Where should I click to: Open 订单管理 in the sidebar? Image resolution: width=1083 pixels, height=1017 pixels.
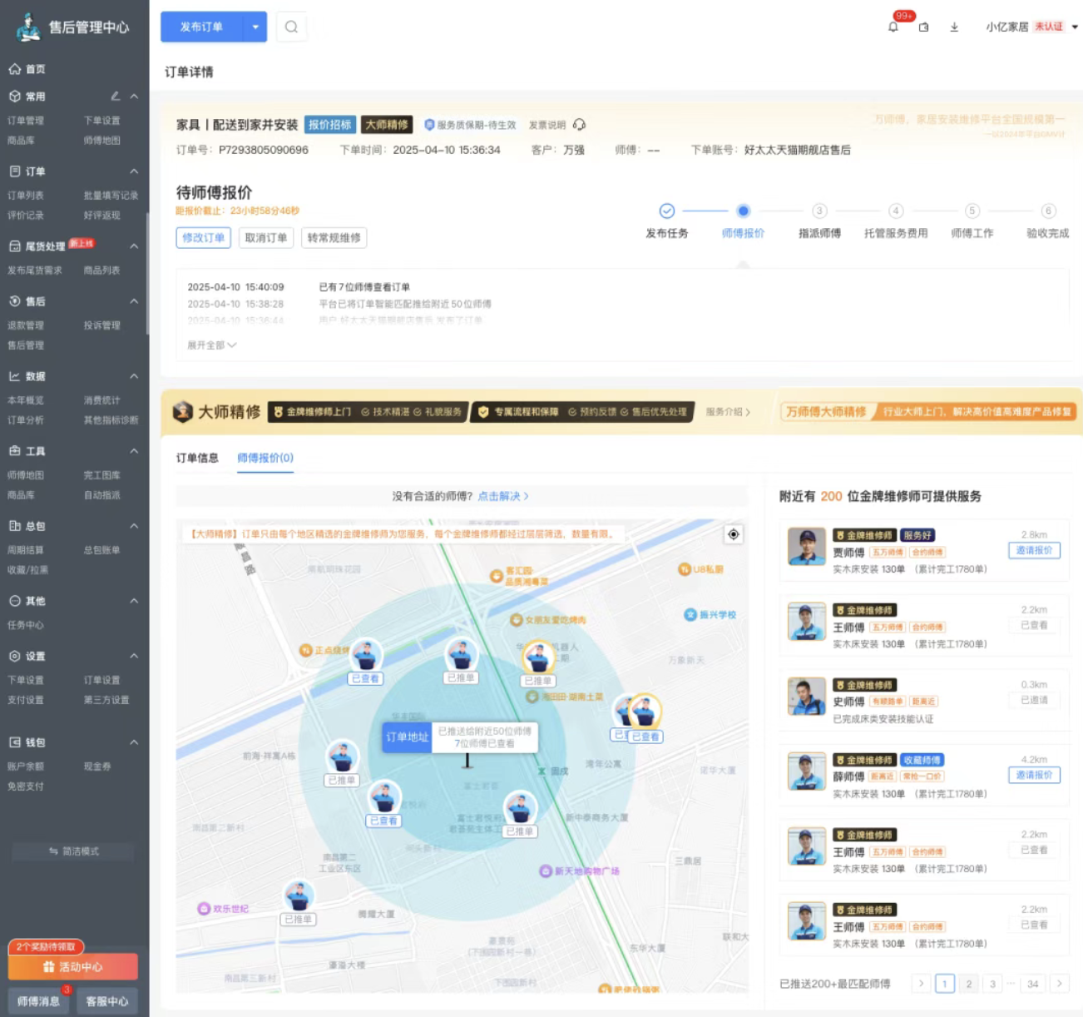point(26,121)
